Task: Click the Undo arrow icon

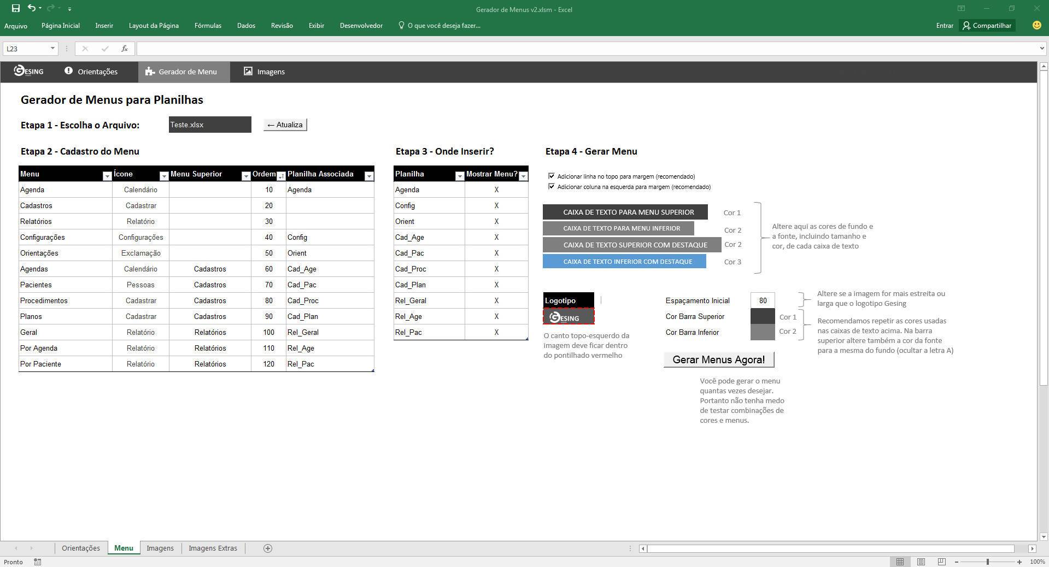Action: click(x=32, y=8)
